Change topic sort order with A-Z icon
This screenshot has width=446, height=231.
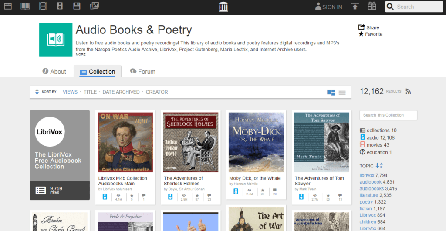[379, 166]
